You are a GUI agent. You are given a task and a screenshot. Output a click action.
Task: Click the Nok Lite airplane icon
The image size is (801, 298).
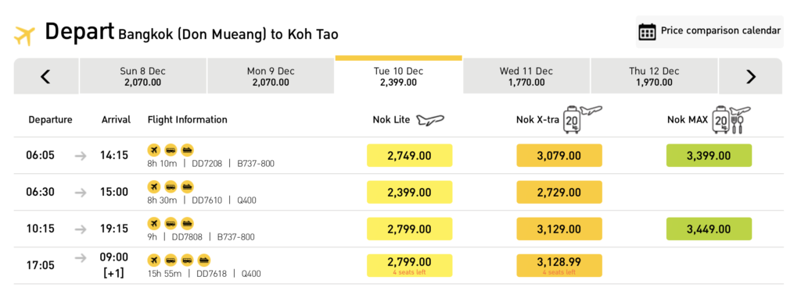tap(429, 120)
